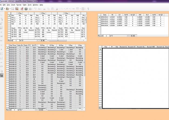Click the Edit document toolbar icon
The width and height of the screenshot is (169, 120).
[17, 9]
